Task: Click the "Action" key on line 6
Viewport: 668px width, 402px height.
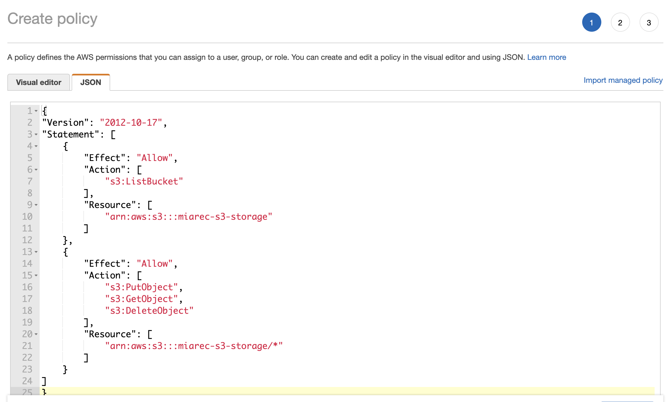Action: click(105, 170)
